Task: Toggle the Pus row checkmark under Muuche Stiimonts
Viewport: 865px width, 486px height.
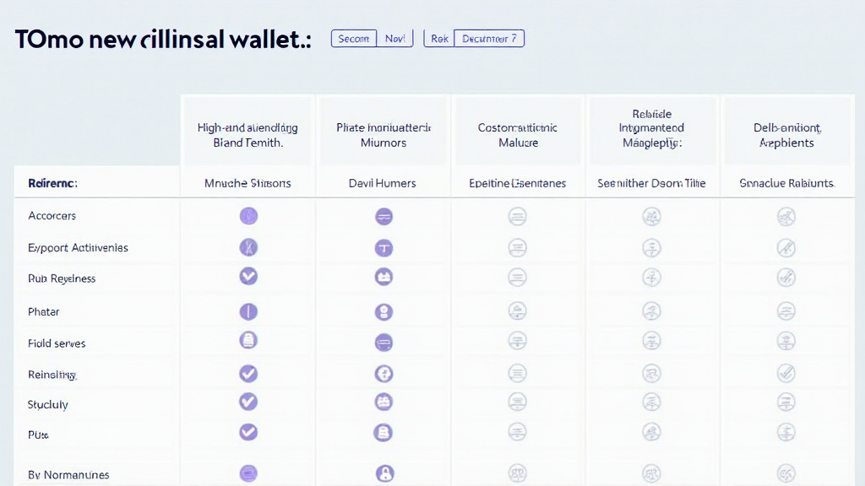Action: pos(248,432)
